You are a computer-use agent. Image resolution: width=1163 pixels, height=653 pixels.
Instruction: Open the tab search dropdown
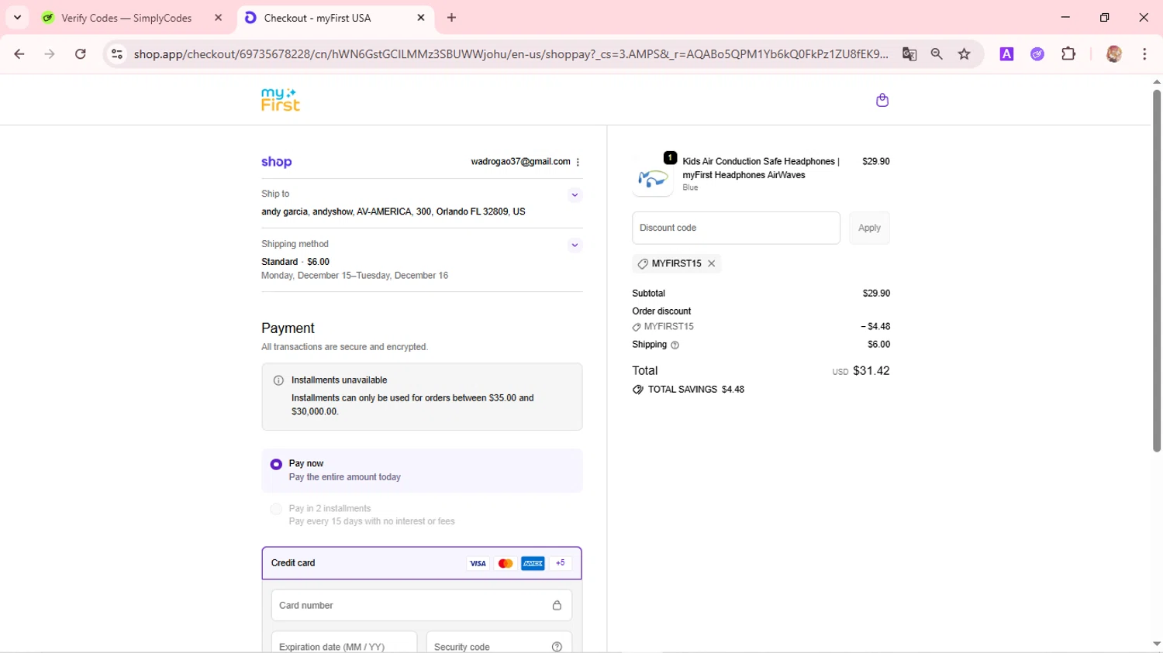17,18
